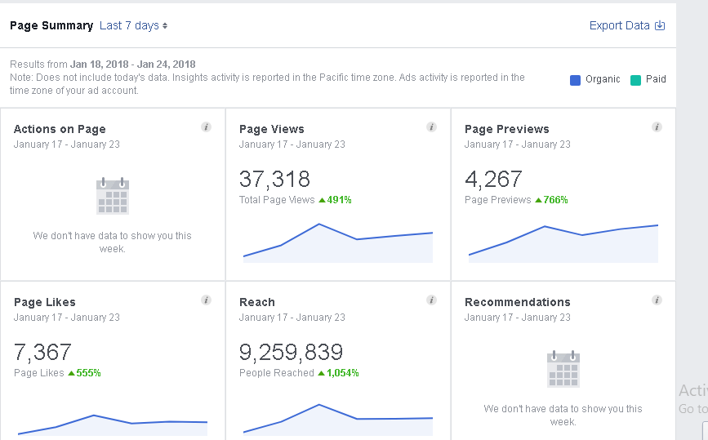Click the blue Organic legend swatch

click(576, 79)
